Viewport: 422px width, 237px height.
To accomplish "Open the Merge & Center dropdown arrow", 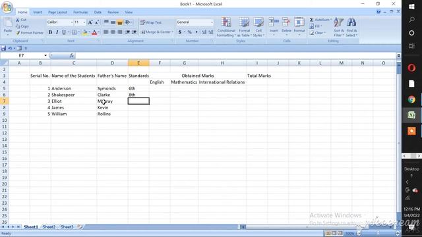I will tap(173, 32).
